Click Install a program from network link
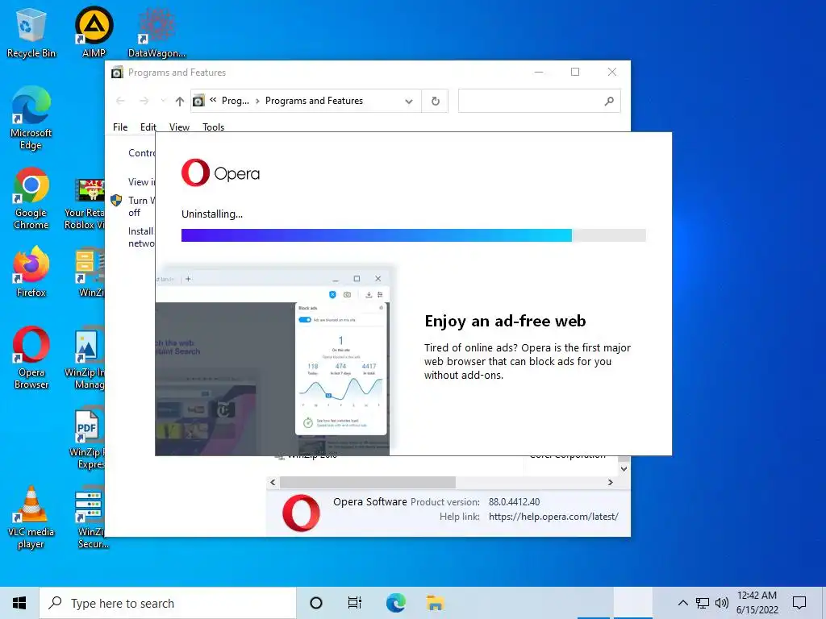 point(141,237)
